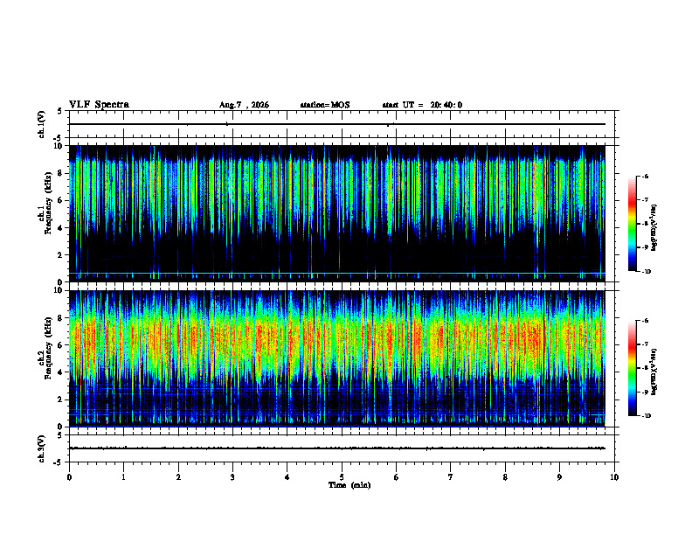Click the "6" kHz tick on ch.2 frequency axis
Viewport: 692px width, 535px height.
(61, 345)
